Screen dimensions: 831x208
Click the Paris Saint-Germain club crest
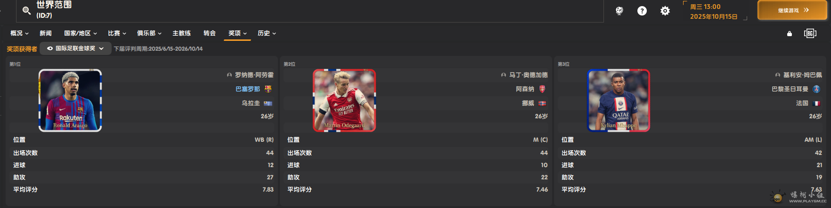pyautogui.click(x=816, y=89)
